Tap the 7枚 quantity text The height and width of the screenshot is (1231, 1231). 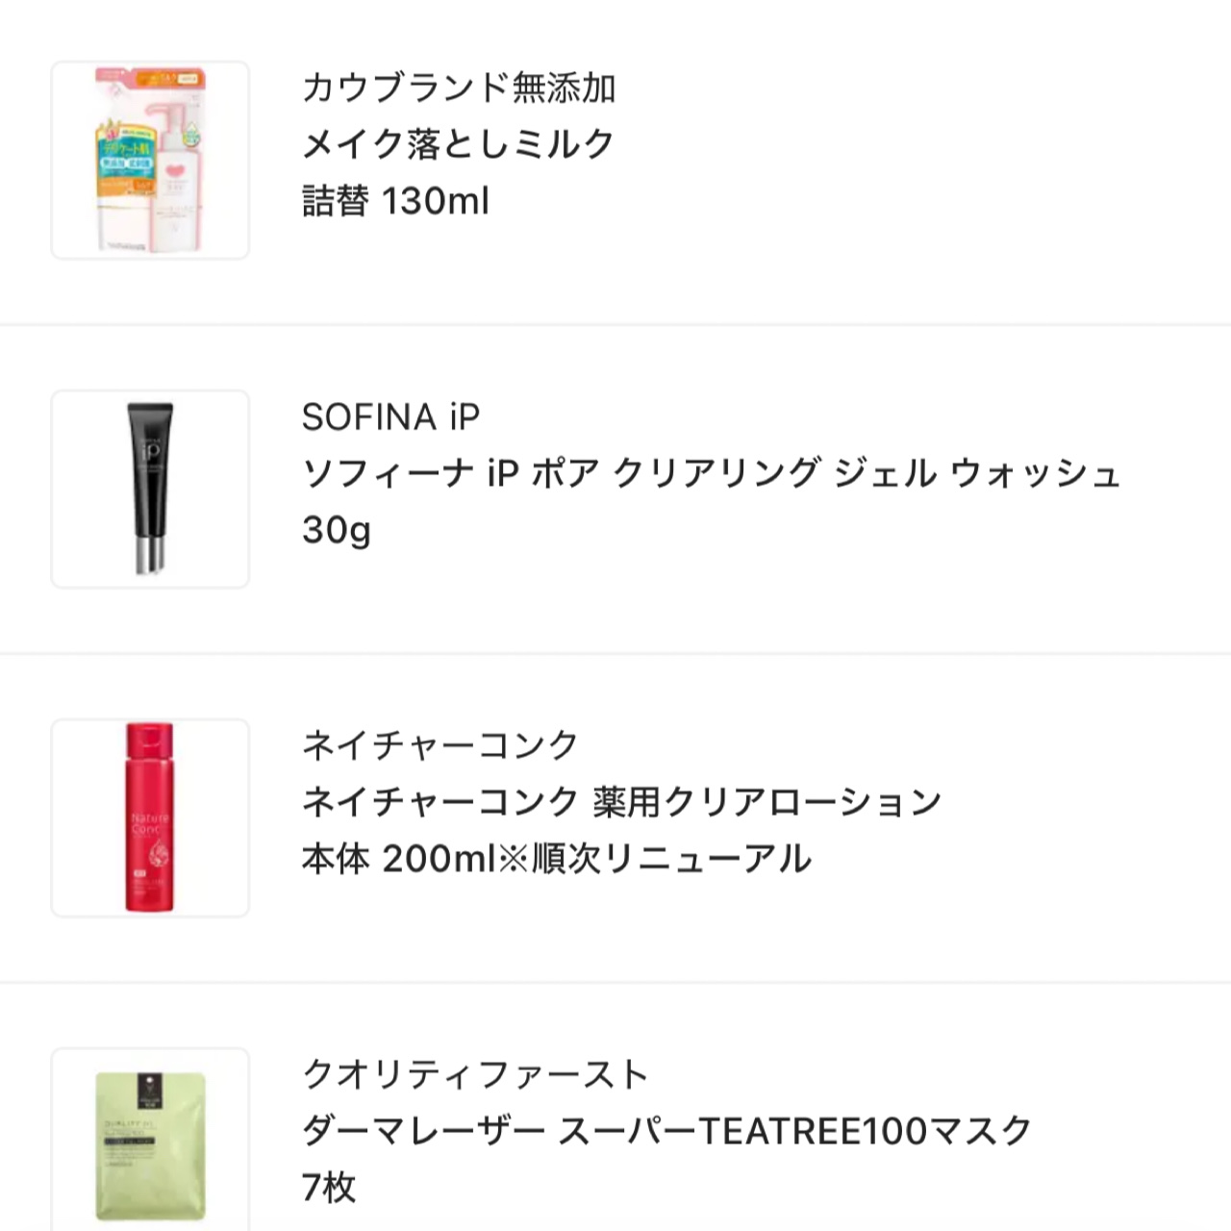(x=329, y=1188)
